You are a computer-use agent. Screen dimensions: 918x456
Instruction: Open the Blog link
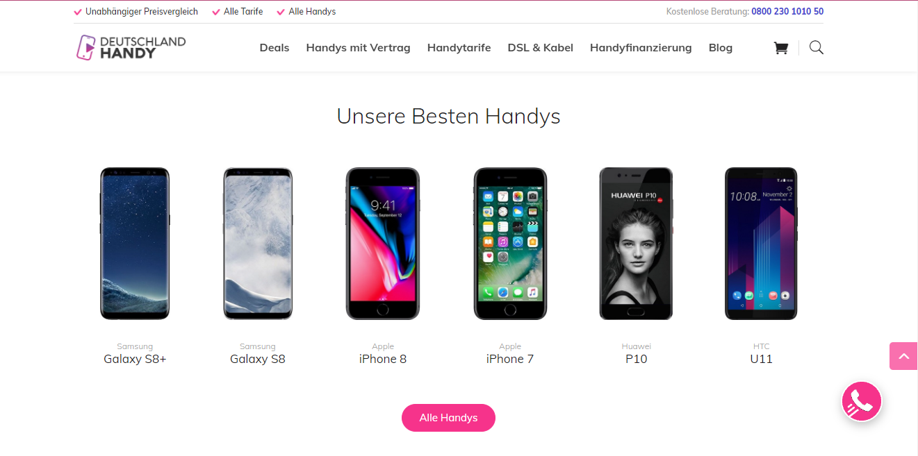coord(721,48)
